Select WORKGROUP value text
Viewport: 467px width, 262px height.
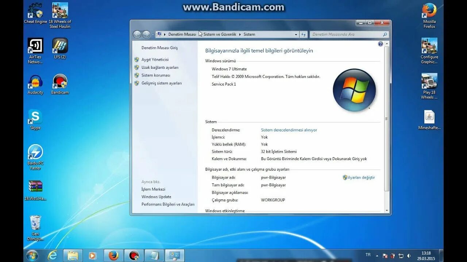[x=273, y=200]
